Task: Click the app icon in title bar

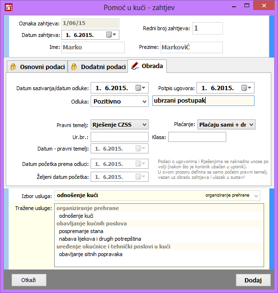Action: point(9,7)
